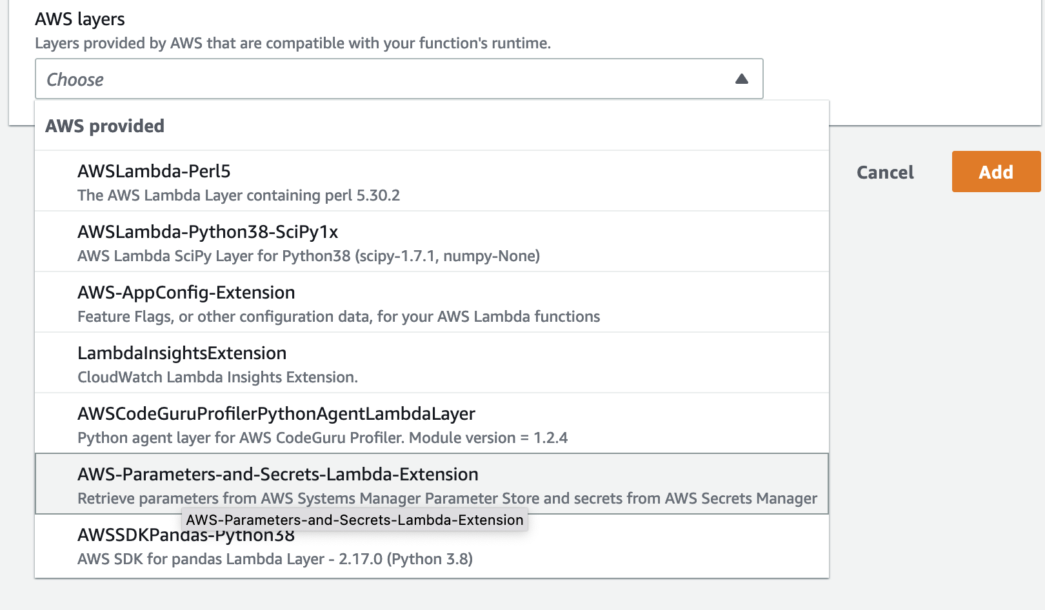Select AWS-Parameters-and-Secrets-Lambda-Extension layer
The image size is (1045, 610).
point(432,484)
